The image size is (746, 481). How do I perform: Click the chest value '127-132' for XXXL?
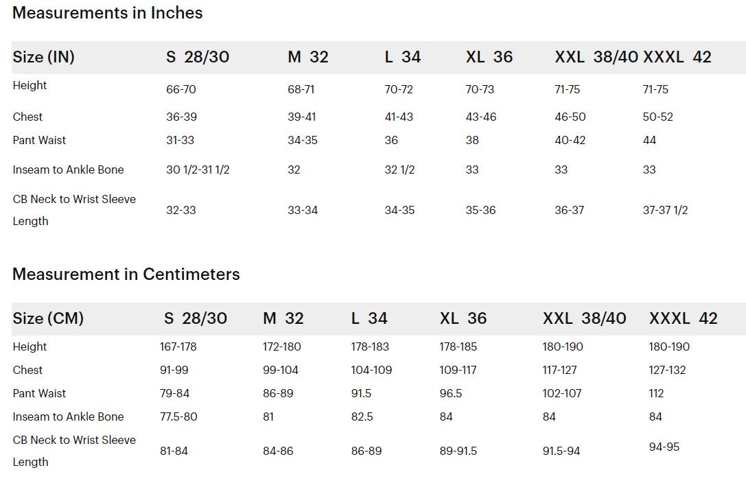tap(667, 370)
